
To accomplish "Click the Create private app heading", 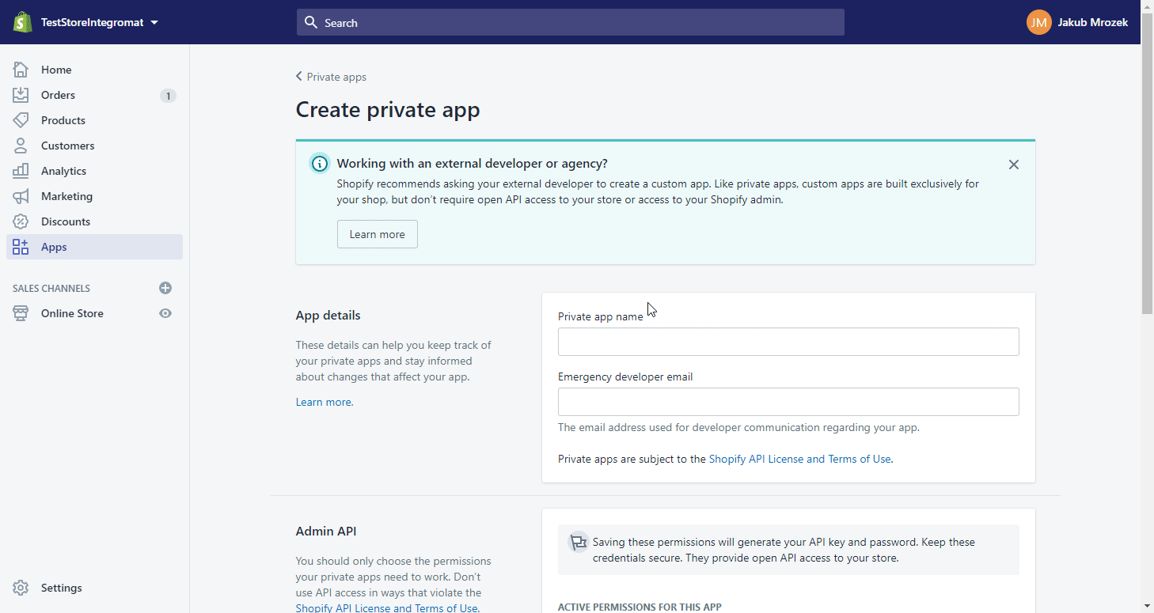I will (x=388, y=110).
